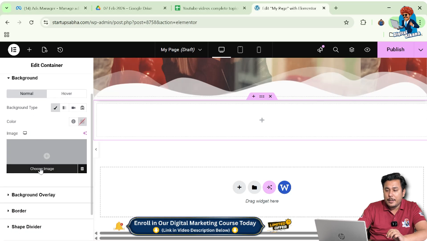Click the Elementor logo menu icon
Screen dimensions: 427x241
(x=14, y=50)
